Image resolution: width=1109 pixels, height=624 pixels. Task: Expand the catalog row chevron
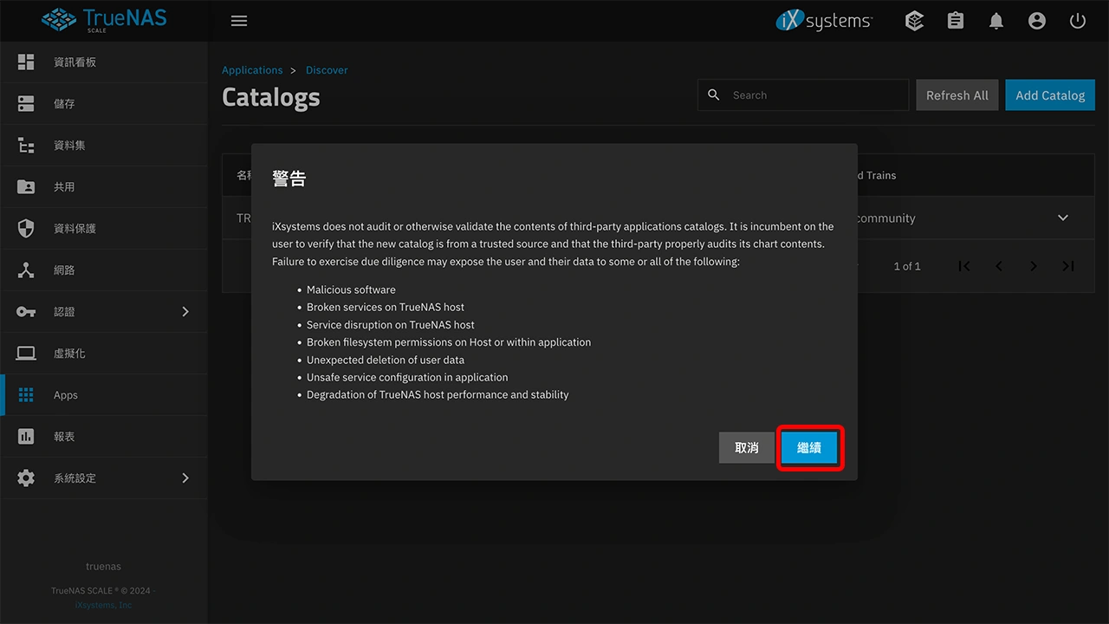[1063, 218]
